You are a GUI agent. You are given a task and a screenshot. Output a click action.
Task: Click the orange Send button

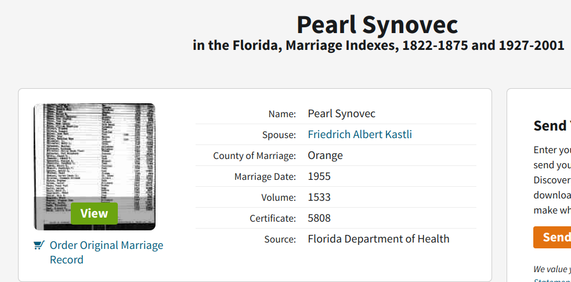tap(552, 237)
